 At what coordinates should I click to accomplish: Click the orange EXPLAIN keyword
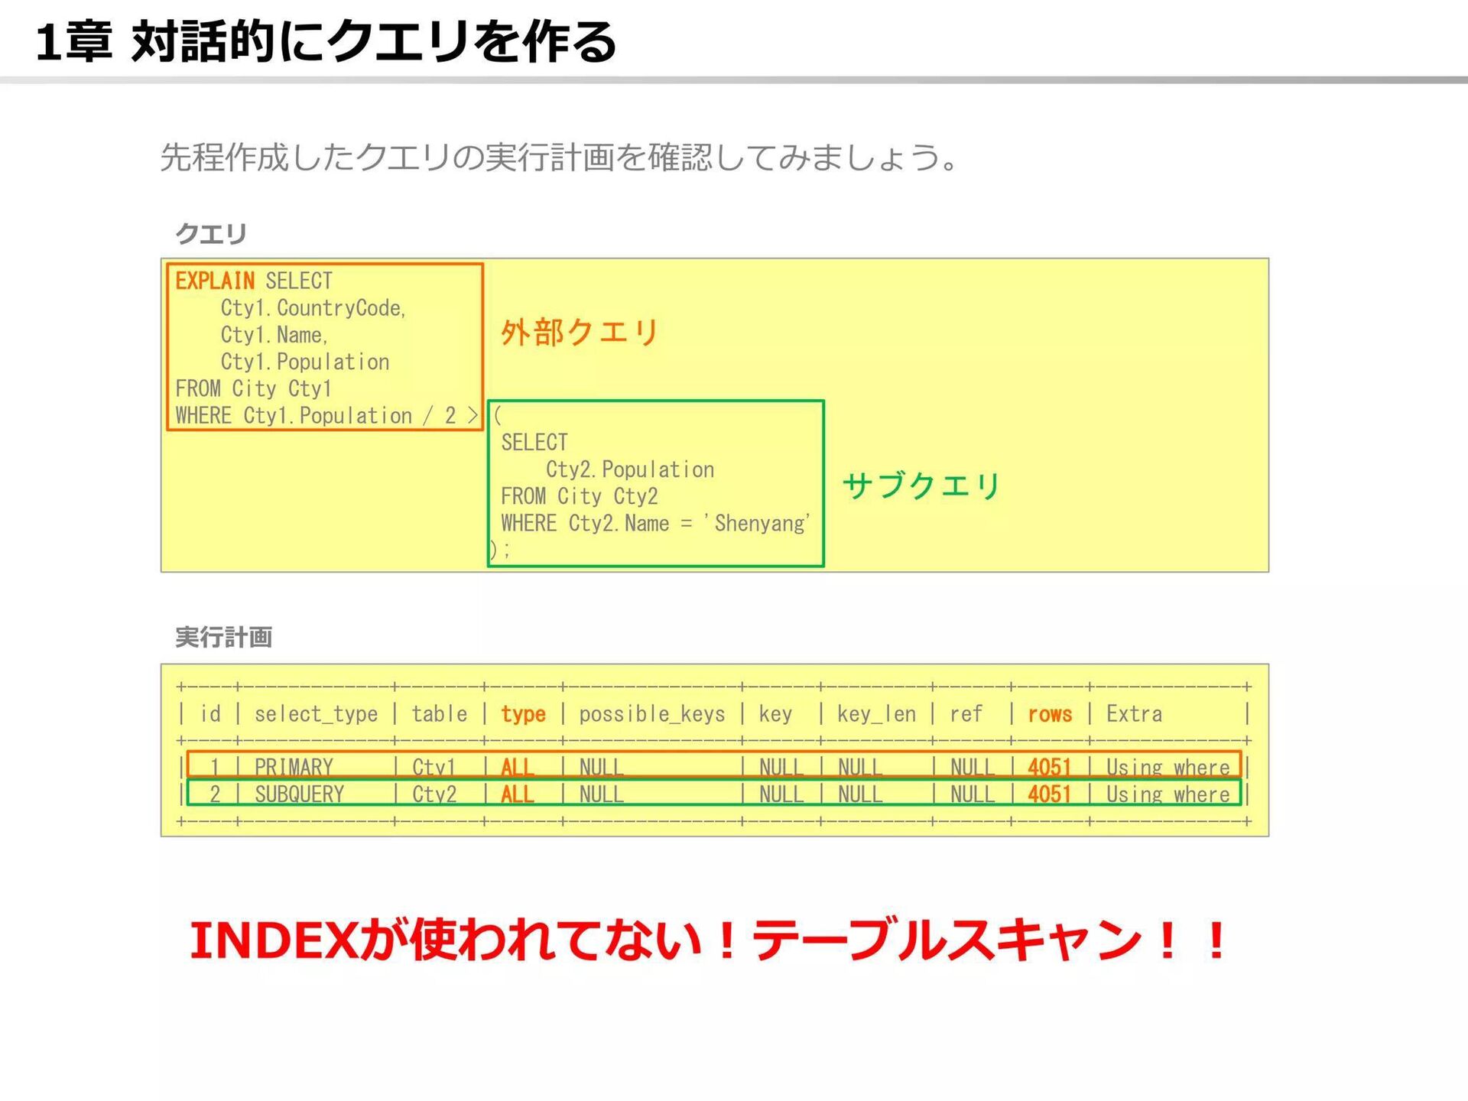click(215, 281)
